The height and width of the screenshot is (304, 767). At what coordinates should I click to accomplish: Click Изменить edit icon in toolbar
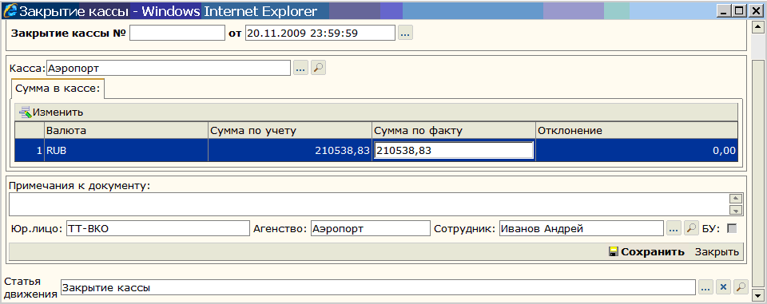(26, 113)
